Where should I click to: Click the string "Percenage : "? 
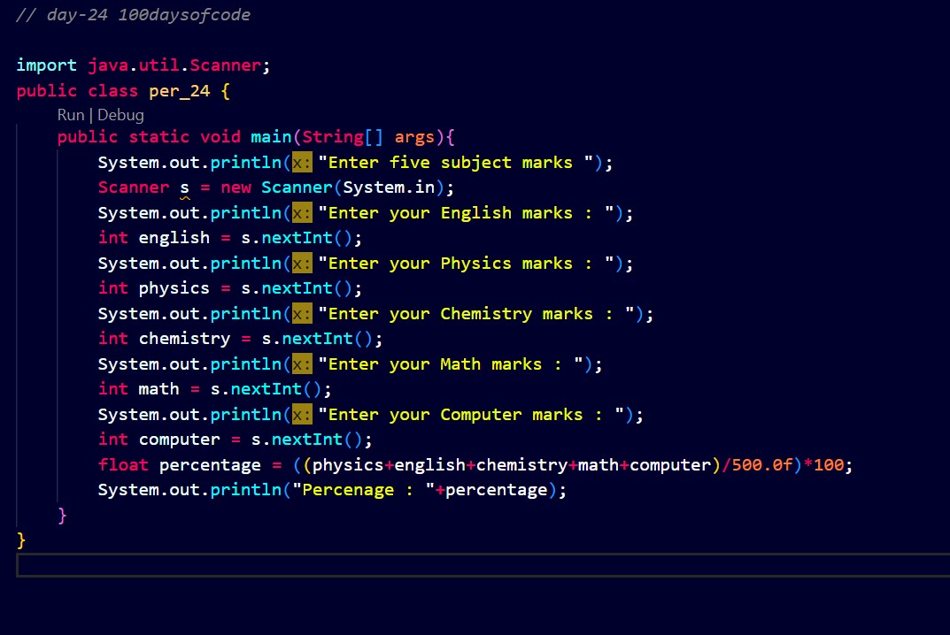[x=364, y=490]
